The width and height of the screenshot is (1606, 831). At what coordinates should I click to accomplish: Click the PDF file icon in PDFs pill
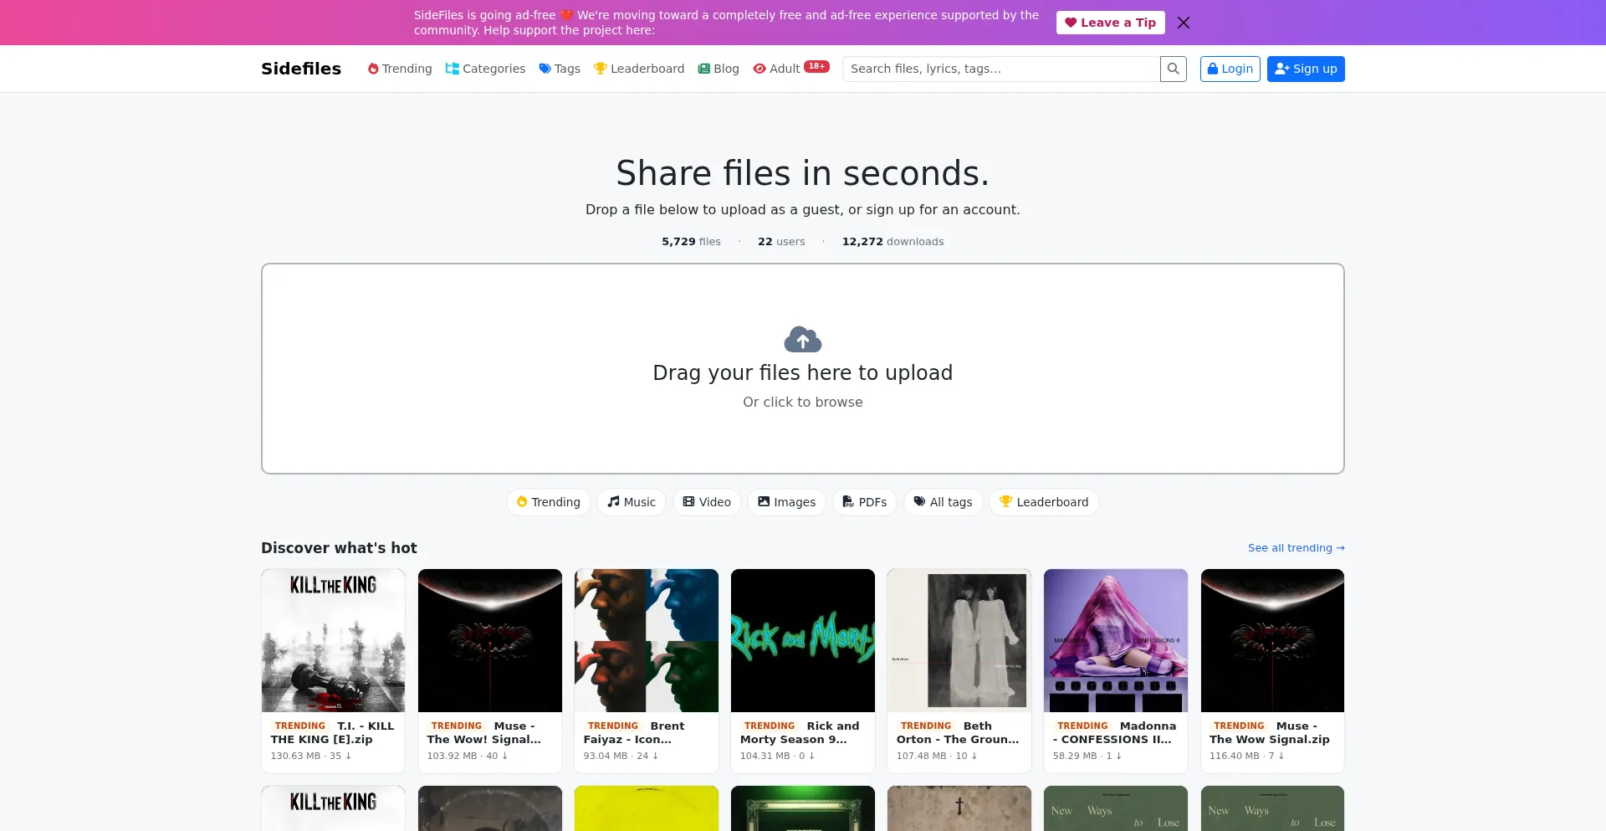point(848,501)
